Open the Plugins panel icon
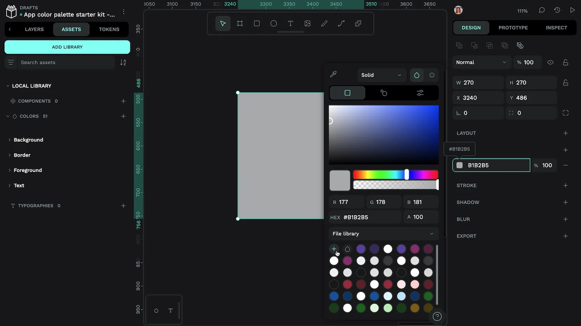 [x=358, y=23]
